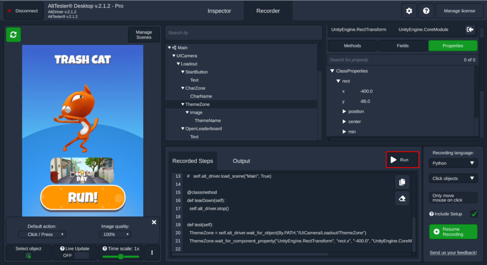Click the rect x value -400.0
Image resolution: width=487 pixels, height=265 pixels.
[366, 91]
